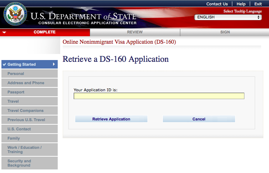This screenshot has height=173, width=269.
Task: Open the Contact Us link
Action: click(x=217, y=4)
